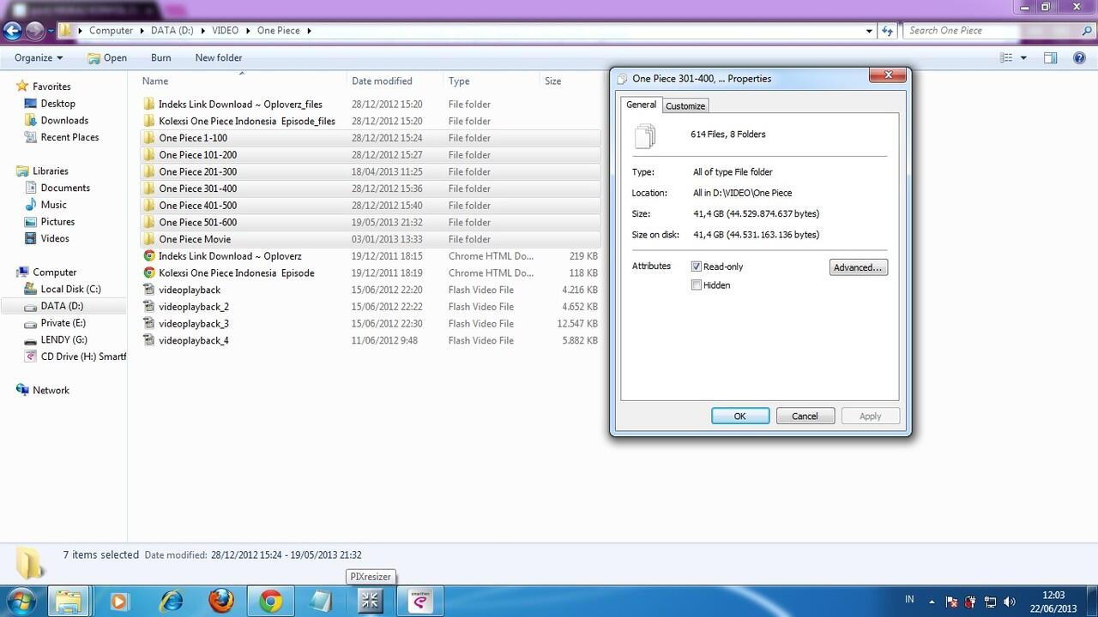
Task: Click the volume speaker tray icon
Action: click(1010, 602)
